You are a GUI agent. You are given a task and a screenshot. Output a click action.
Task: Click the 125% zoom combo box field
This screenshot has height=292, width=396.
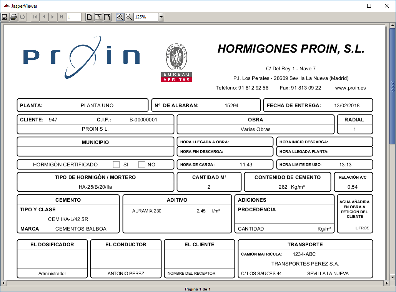(146, 17)
